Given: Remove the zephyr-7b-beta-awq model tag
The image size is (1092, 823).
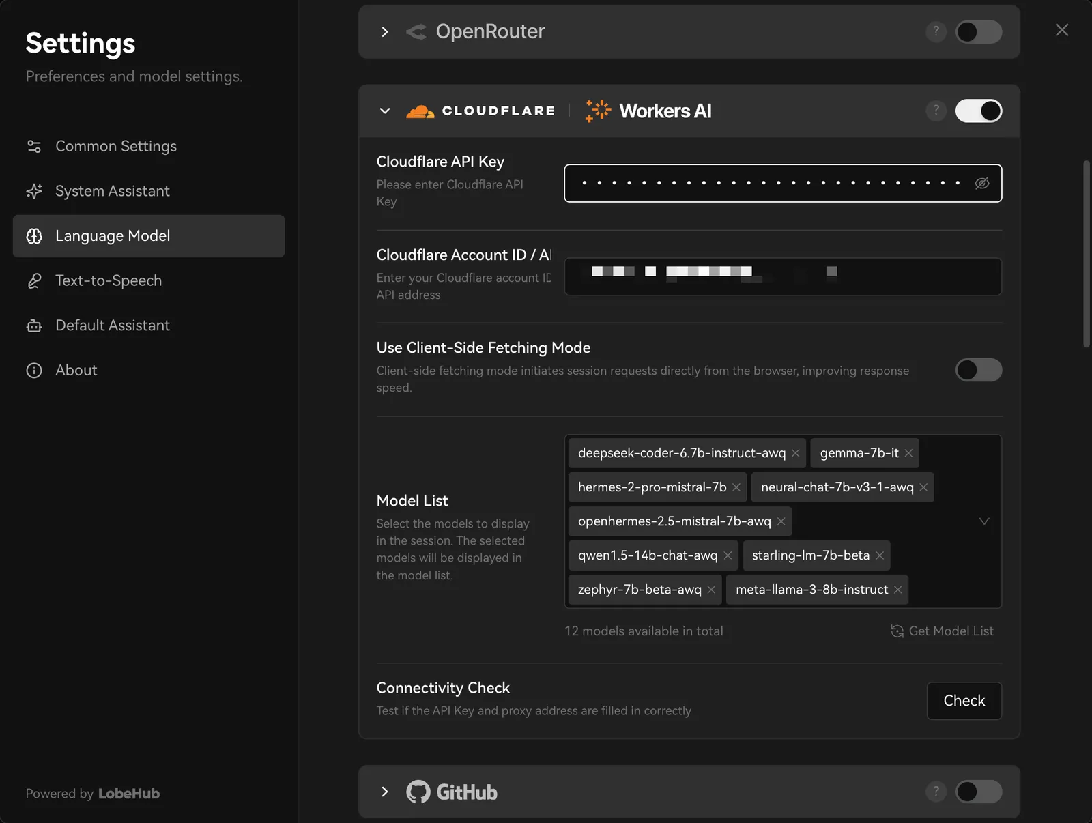Looking at the screenshot, I should [x=711, y=590].
